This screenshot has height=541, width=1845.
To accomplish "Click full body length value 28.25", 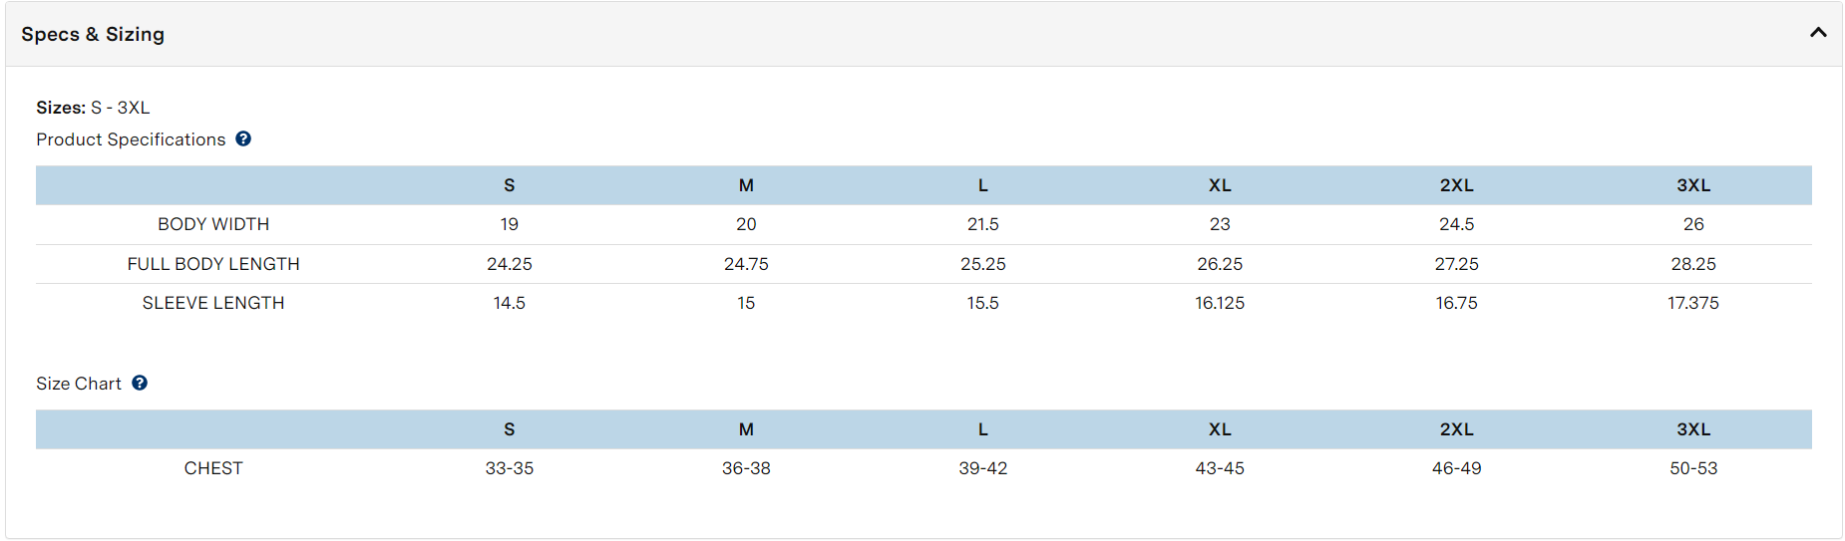I will pos(1692,264).
